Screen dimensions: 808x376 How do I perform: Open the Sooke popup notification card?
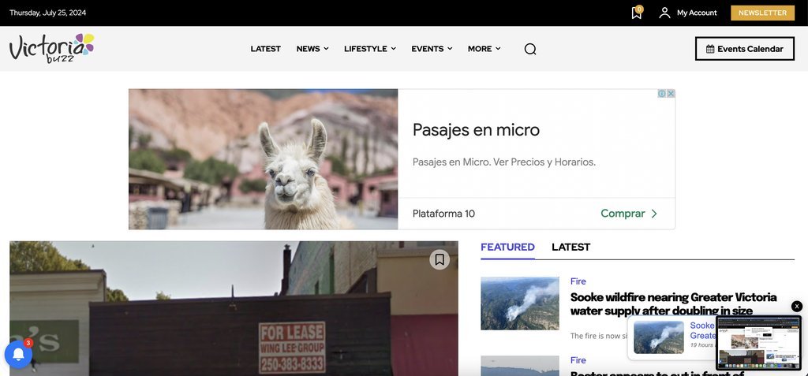[671, 337]
